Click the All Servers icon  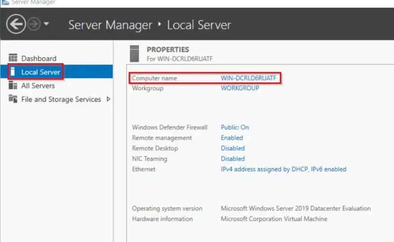coord(13,85)
